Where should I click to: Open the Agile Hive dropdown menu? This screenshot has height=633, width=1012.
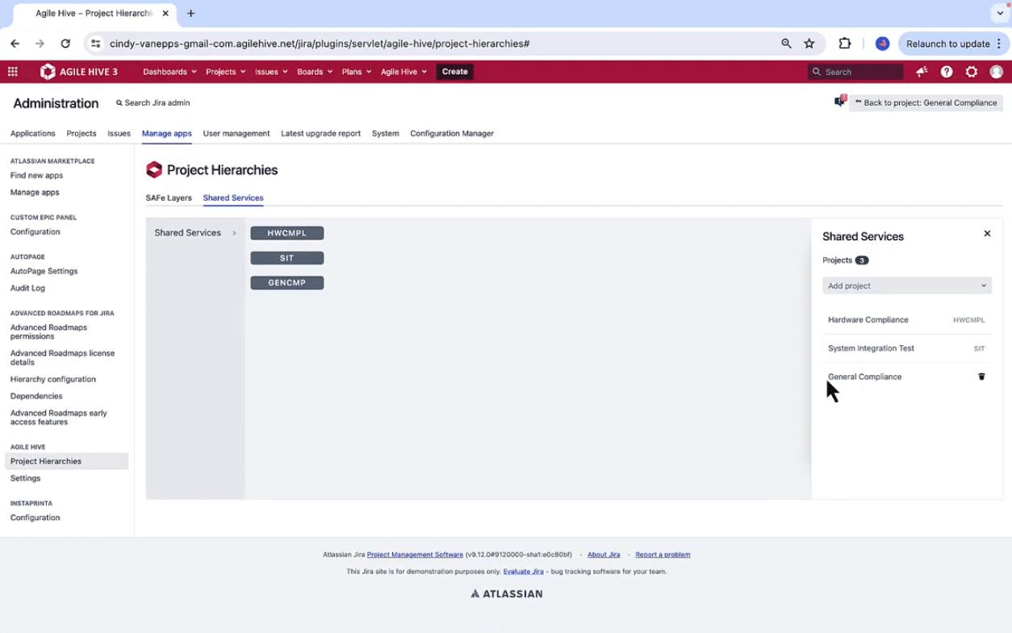pyautogui.click(x=404, y=72)
